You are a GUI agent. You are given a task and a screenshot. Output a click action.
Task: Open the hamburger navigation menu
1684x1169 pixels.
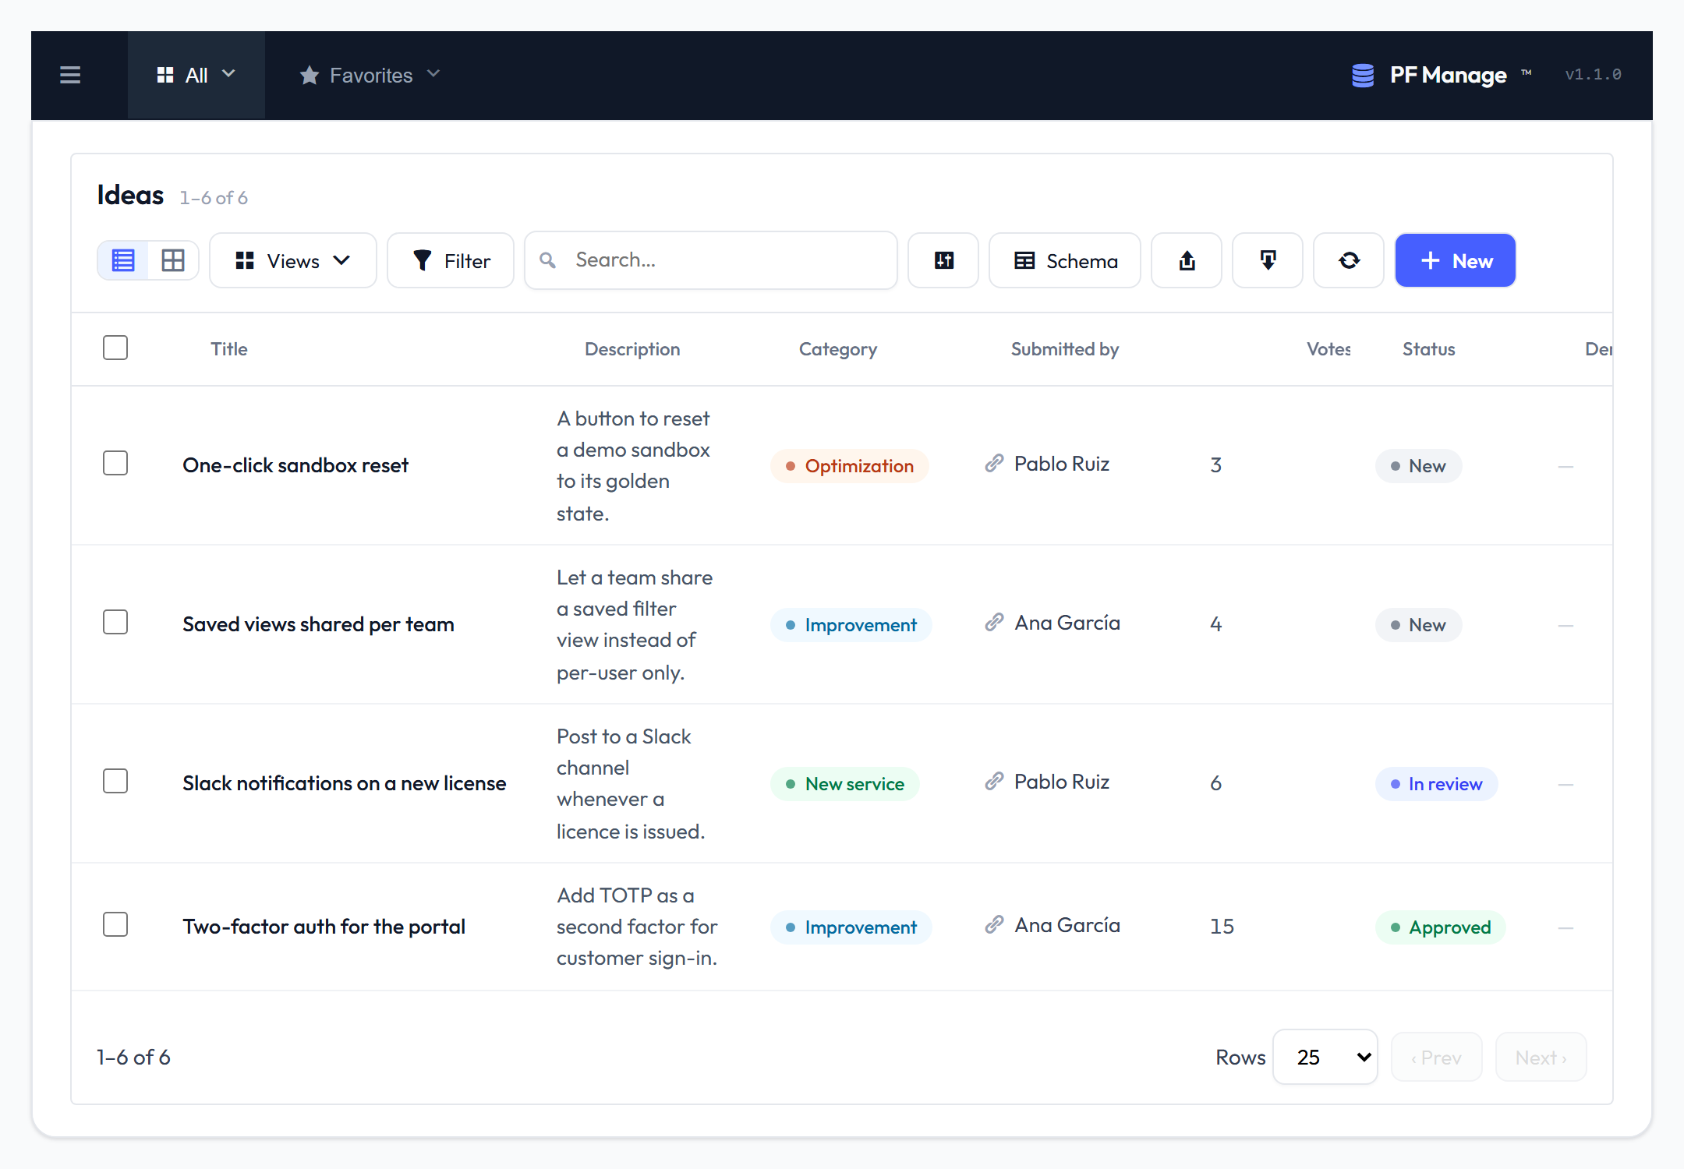click(70, 75)
